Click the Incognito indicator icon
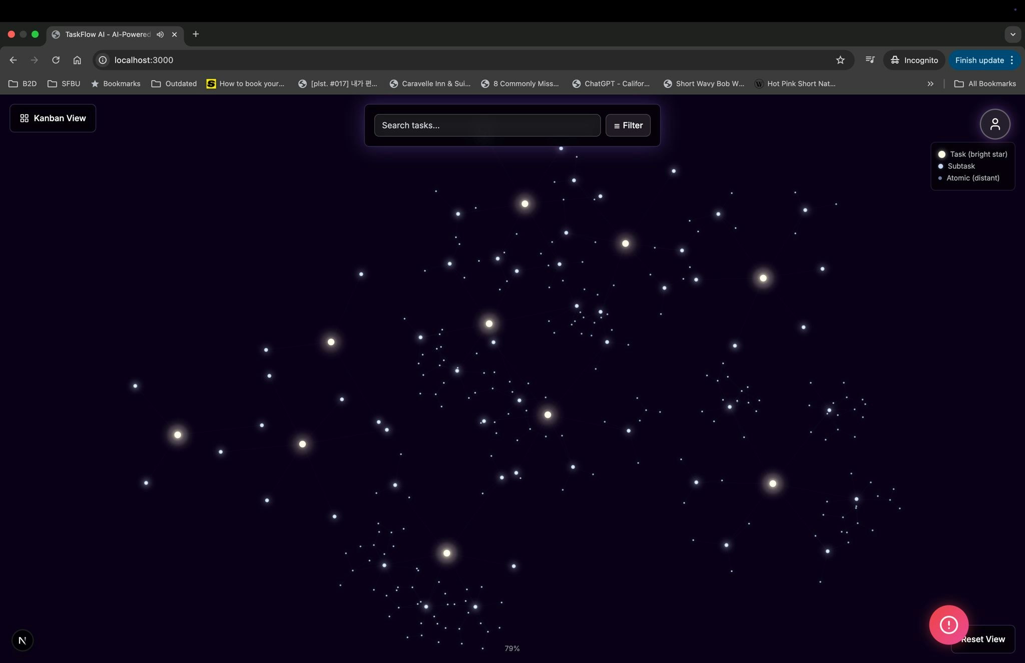The height and width of the screenshot is (663, 1025). point(895,60)
